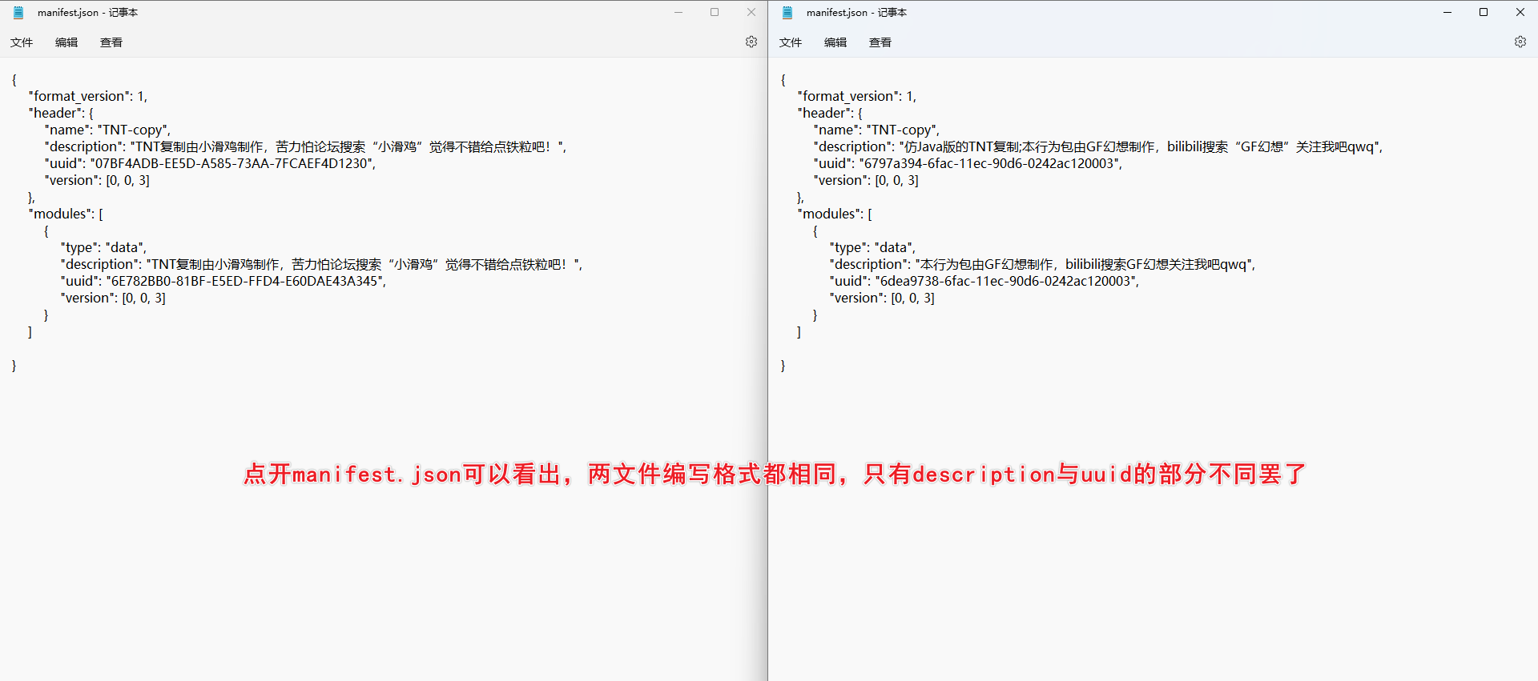Click uuid "07BF4ADB-EE5D-A585-73AA-7FCAEF4D1230" in left window

click(231, 163)
